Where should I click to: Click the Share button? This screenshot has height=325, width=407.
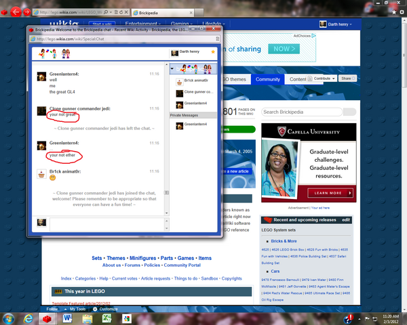click(347, 79)
